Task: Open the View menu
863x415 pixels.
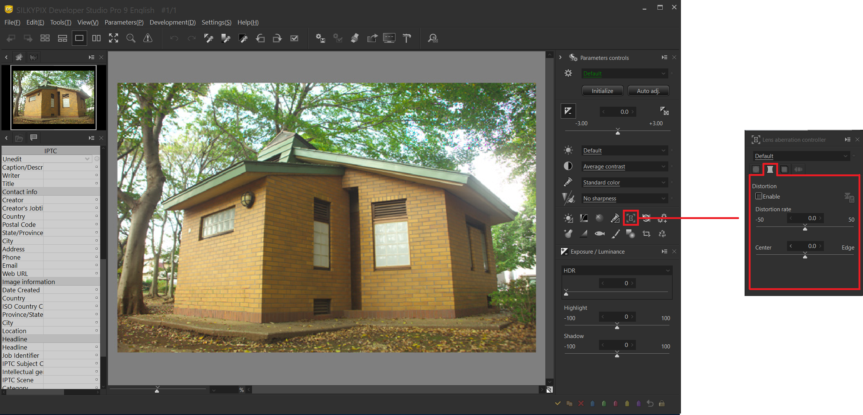Action: tap(88, 22)
